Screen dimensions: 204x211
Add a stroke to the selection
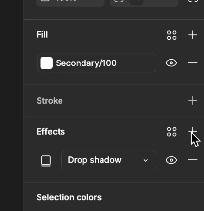(x=193, y=101)
